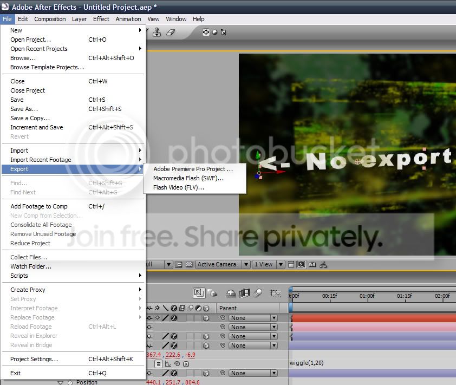The height and width of the screenshot is (385, 456).
Task: Click the Comp Flowchart View icon
Action: (x=323, y=264)
